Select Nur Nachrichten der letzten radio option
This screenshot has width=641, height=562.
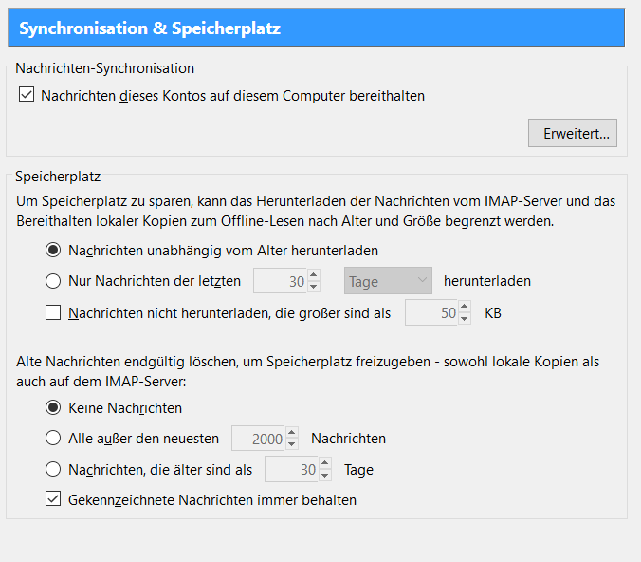coord(54,281)
